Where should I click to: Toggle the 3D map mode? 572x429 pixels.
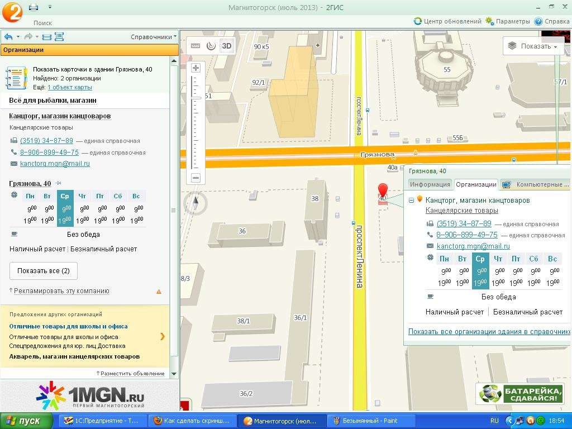tap(227, 46)
